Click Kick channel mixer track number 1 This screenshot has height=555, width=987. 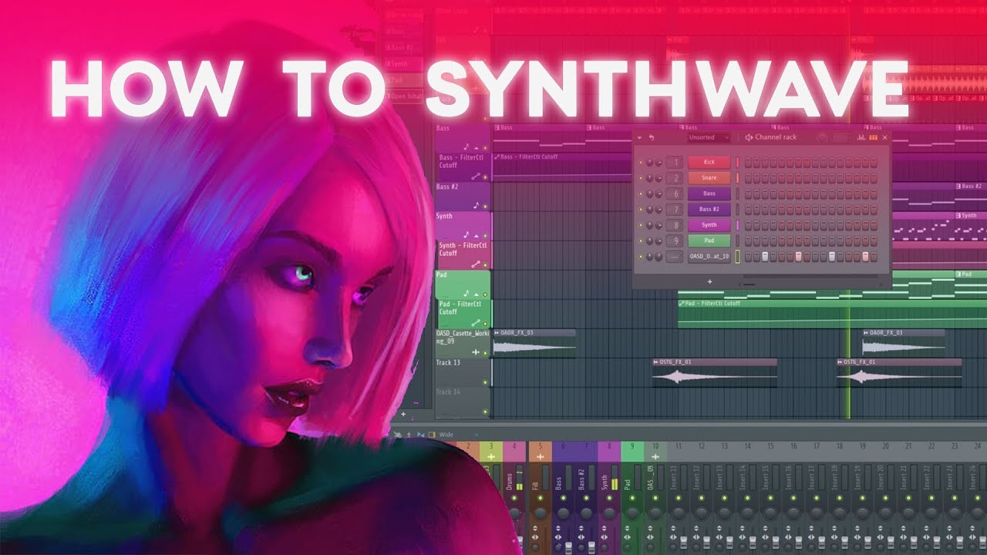[x=675, y=162]
